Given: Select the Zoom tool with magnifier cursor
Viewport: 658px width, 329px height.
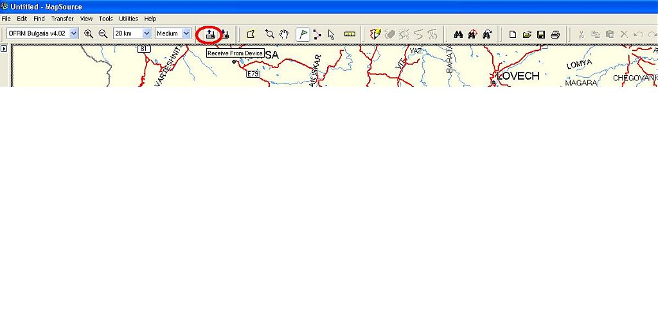Looking at the screenshot, I should tap(269, 35).
